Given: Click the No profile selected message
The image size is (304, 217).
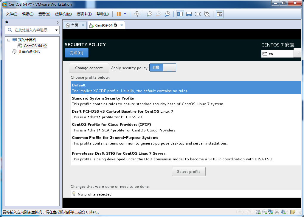Looking at the screenshot, I should (94, 194).
